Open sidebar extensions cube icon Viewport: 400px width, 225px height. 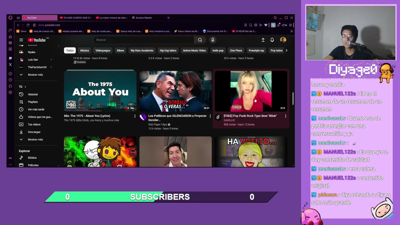pyautogui.click(x=10, y=86)
